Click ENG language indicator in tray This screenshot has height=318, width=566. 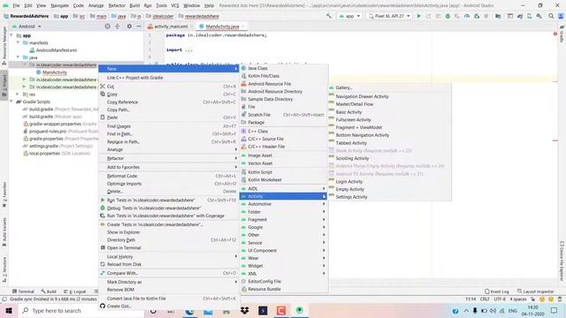coord(513,311)
